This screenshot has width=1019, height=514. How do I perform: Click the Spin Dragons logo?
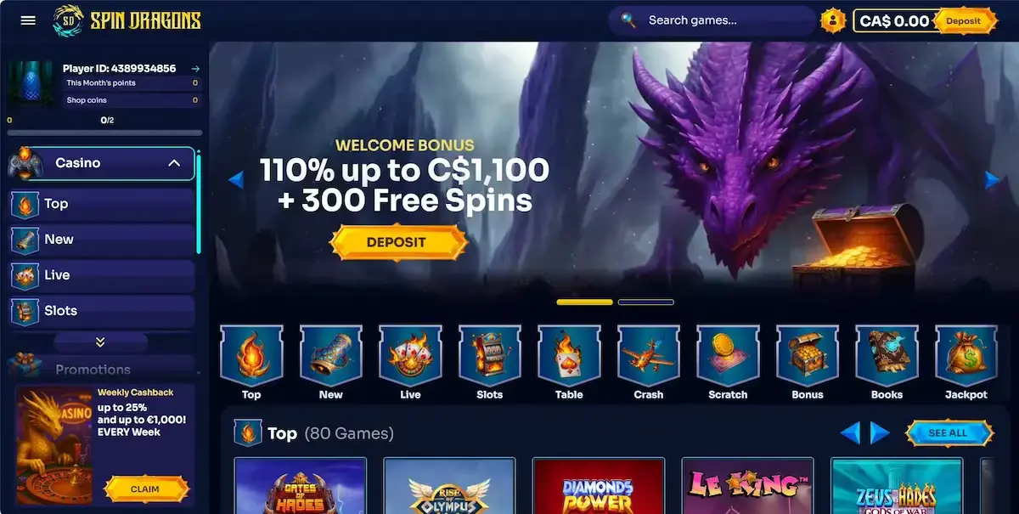point(126,20)
